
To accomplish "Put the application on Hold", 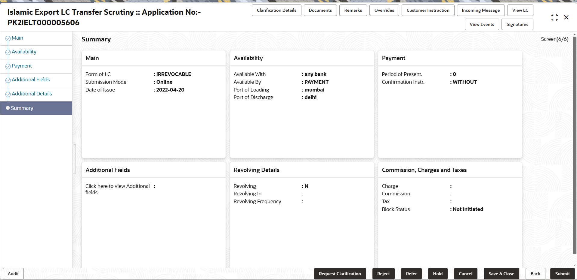I will [438, 274].
